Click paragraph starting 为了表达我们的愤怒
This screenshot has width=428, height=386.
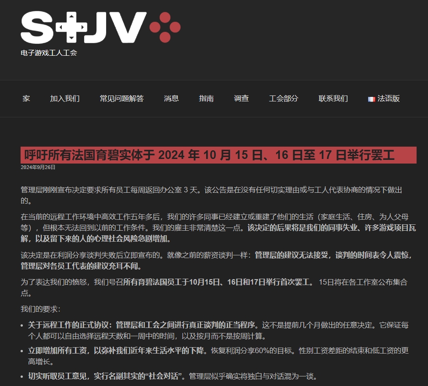click(214, 287)
